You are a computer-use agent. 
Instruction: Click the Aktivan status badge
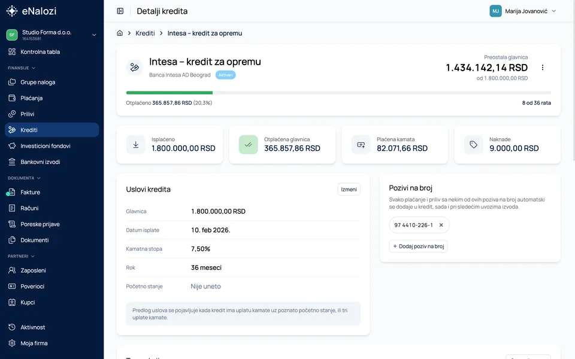(x=226, y=75)
